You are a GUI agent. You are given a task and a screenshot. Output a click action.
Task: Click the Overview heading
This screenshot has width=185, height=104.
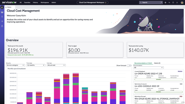[12, 40]
